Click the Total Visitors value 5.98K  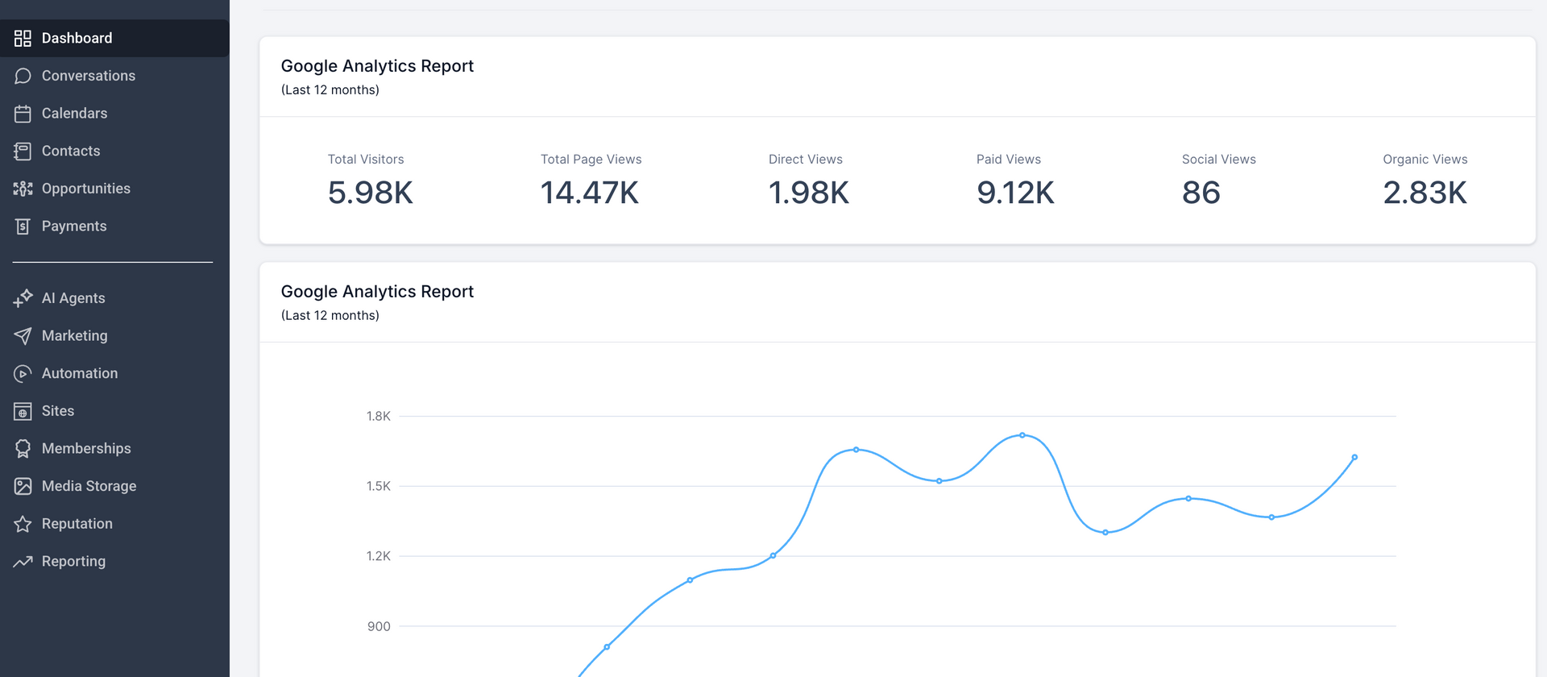(371, 193)
